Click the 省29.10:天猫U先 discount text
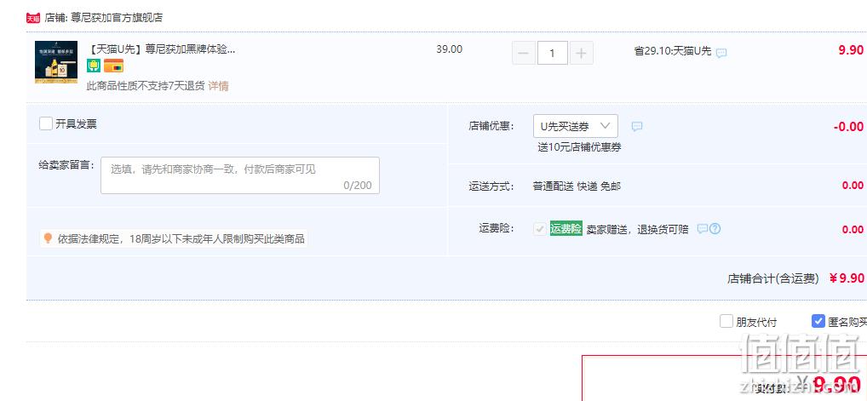Image resolution: width=867 pixels, height=401 pixels. (673, 51)
